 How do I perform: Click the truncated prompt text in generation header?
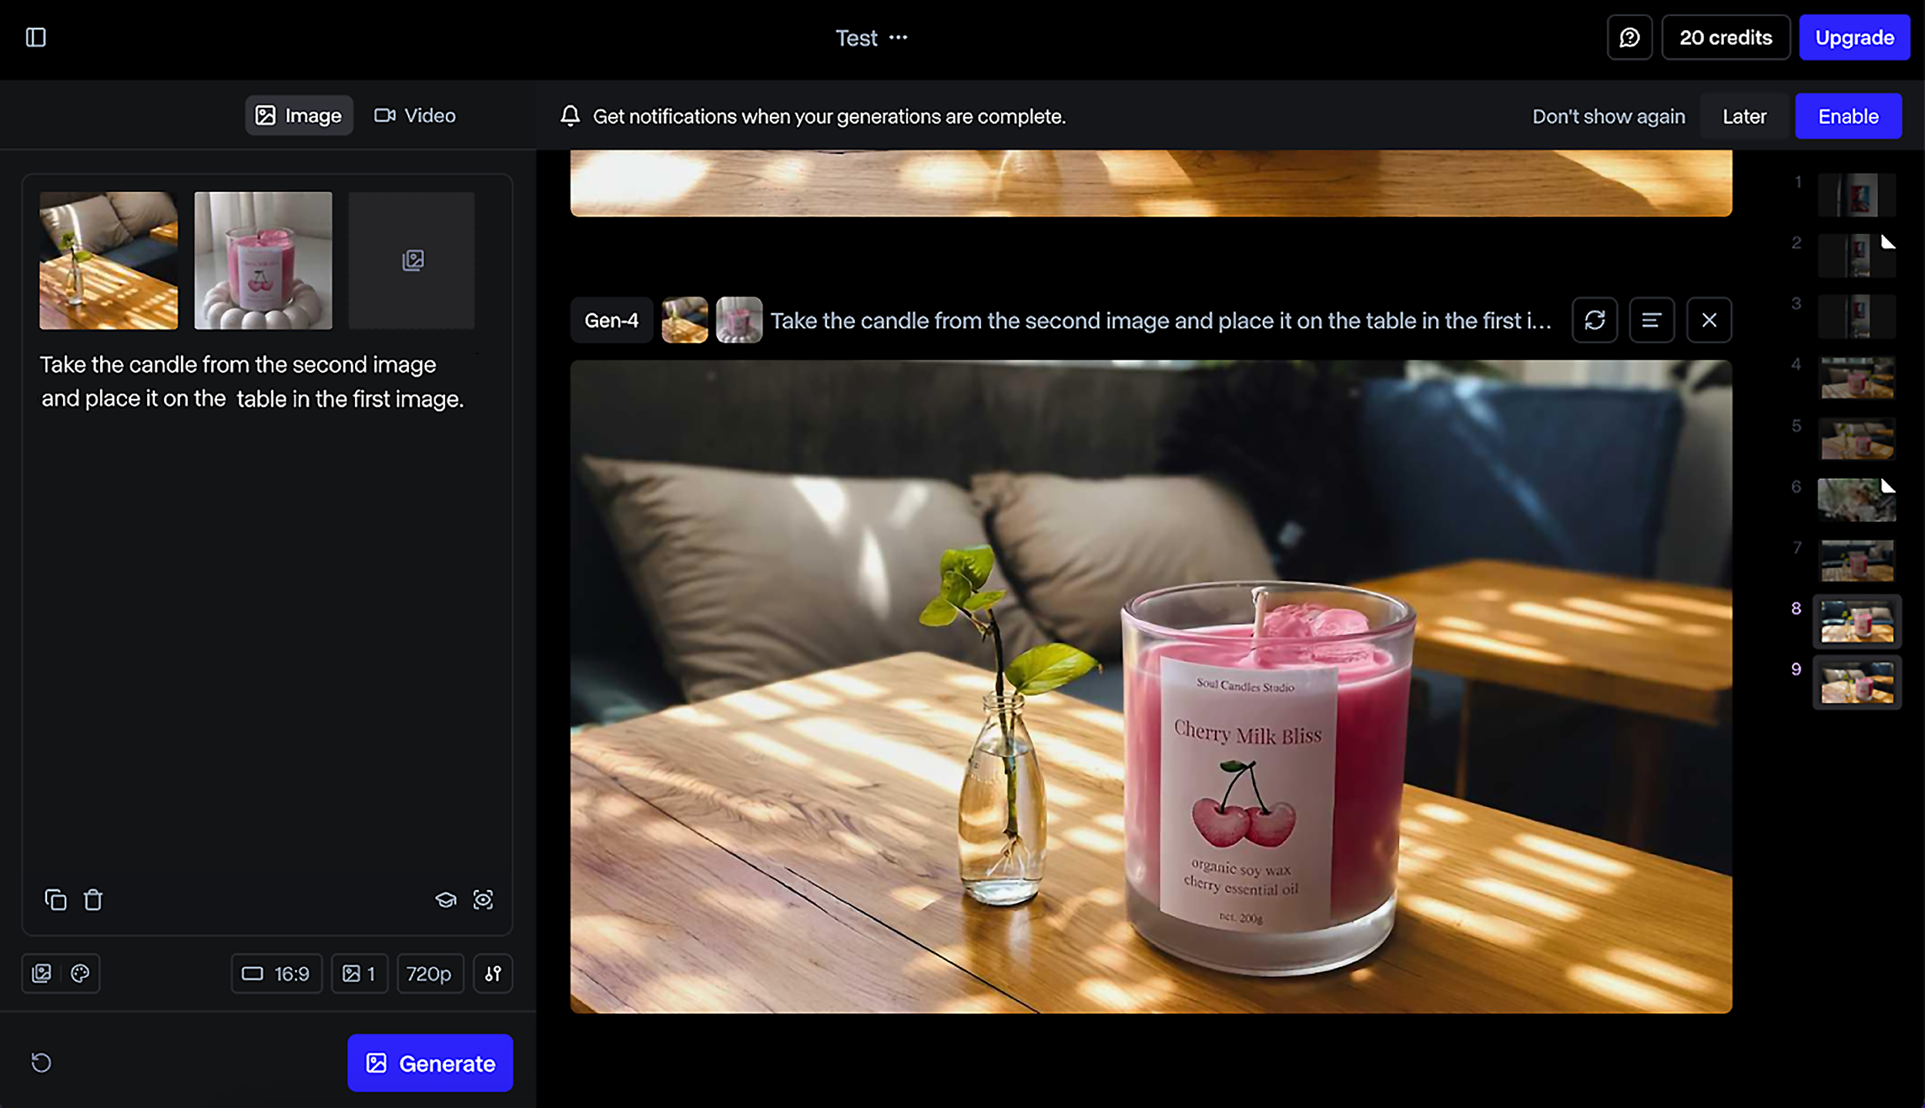tap(1161, 320)
